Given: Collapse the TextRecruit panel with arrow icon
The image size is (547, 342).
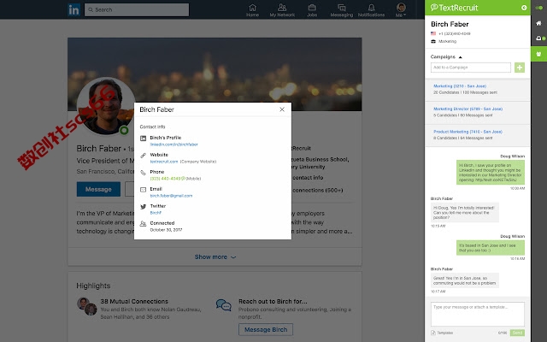Looking at the screenshot, I should 524,8.
